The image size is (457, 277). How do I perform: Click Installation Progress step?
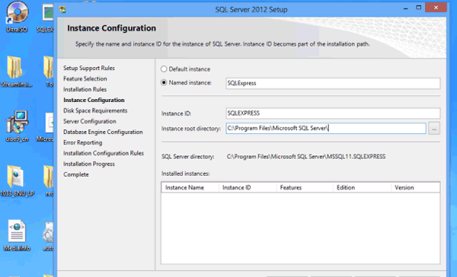click(89, 164)
